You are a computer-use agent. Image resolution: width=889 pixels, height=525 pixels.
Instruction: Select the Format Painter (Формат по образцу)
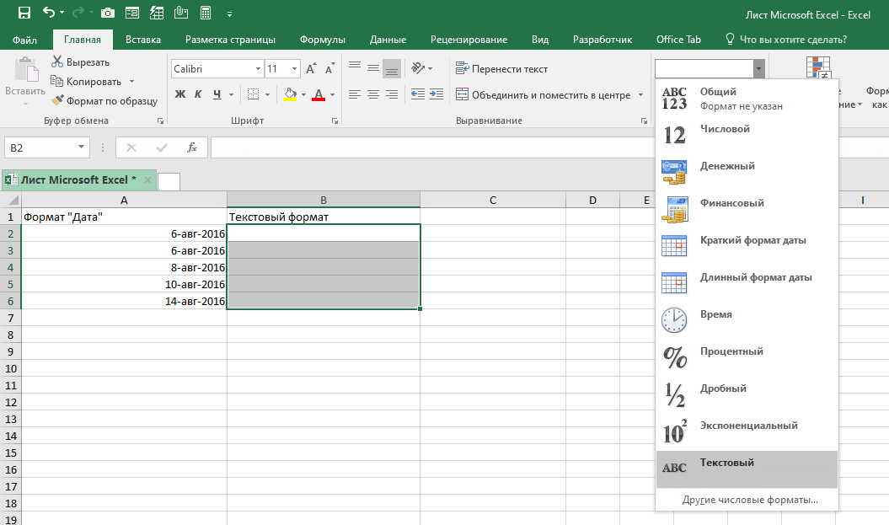[x=104, y=101]
